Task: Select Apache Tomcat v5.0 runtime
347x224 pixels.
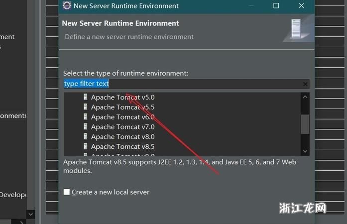Action: tap(123, 97)
